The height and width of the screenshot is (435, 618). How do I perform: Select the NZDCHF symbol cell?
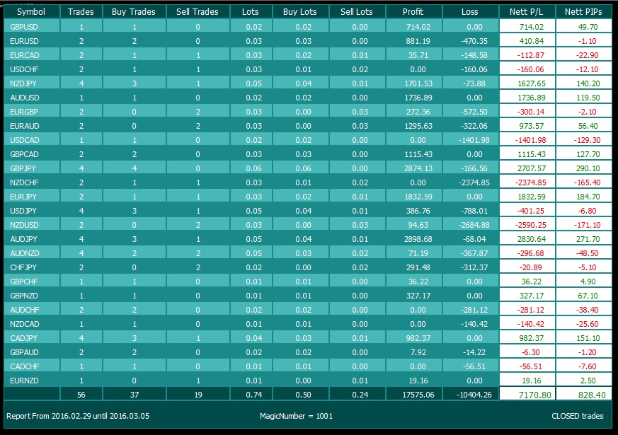point(32,182)
